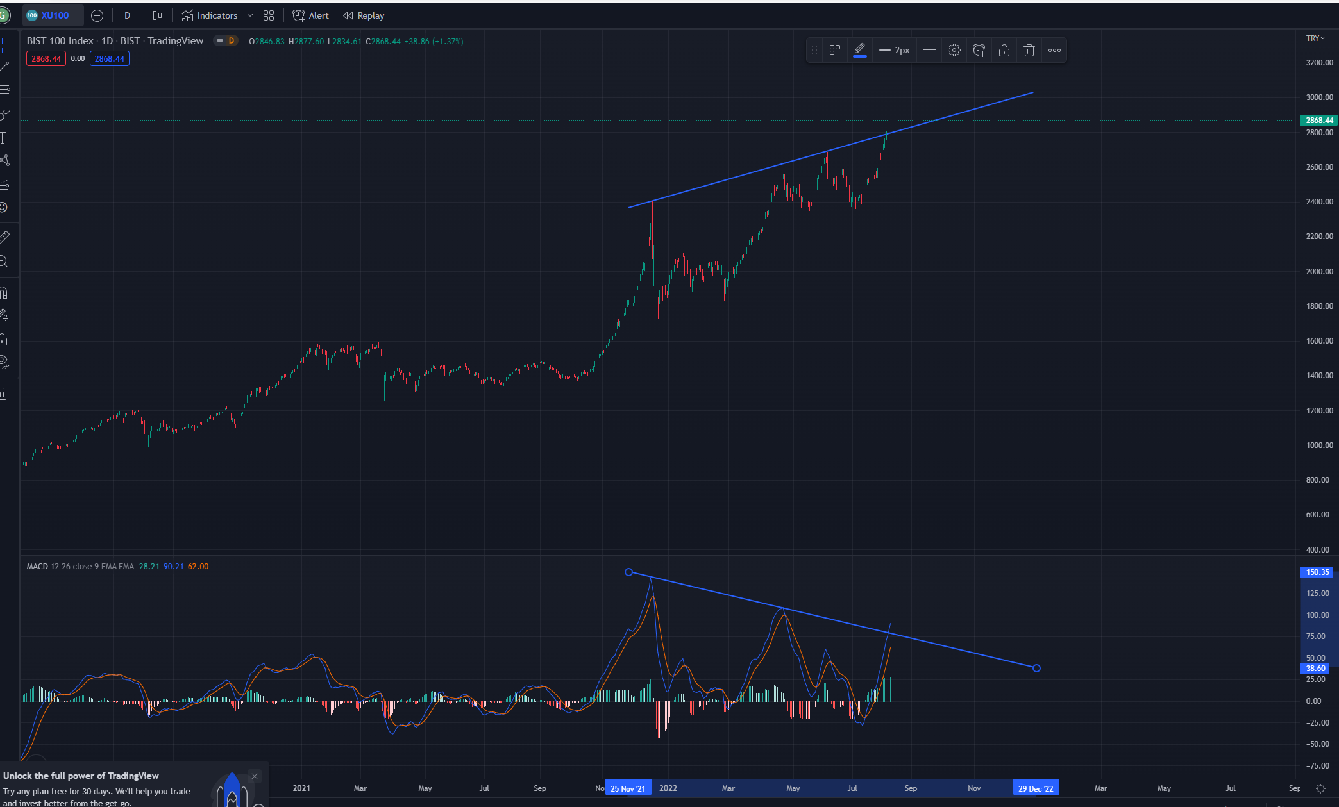Viewport: 1339px width, 807px height.
Task: Open the layout setup grid icon
Action: click(x=269, y=15)
